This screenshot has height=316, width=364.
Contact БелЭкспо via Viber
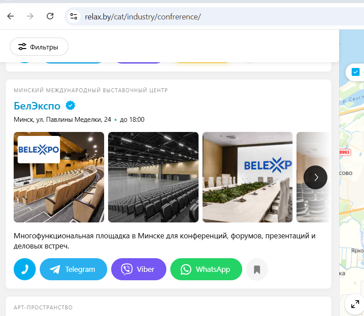click(x=139, y=269)
